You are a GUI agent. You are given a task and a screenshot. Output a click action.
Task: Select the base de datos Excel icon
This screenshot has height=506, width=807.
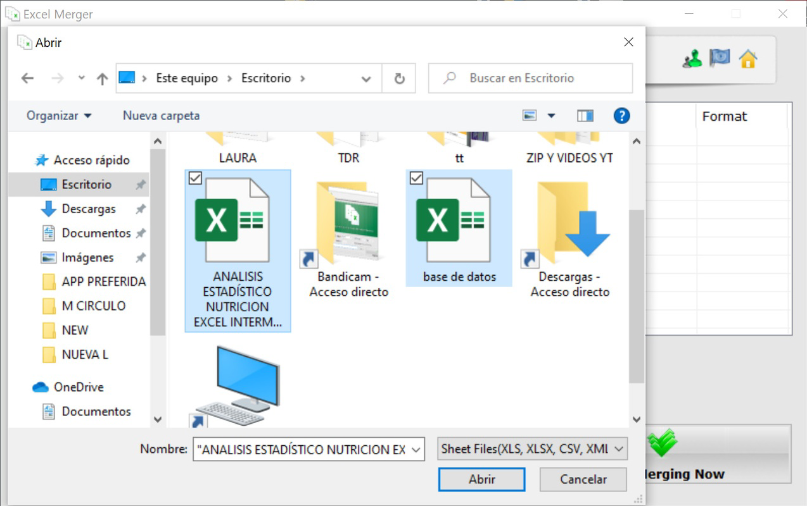pyautogui.click(x=453, y=220)
